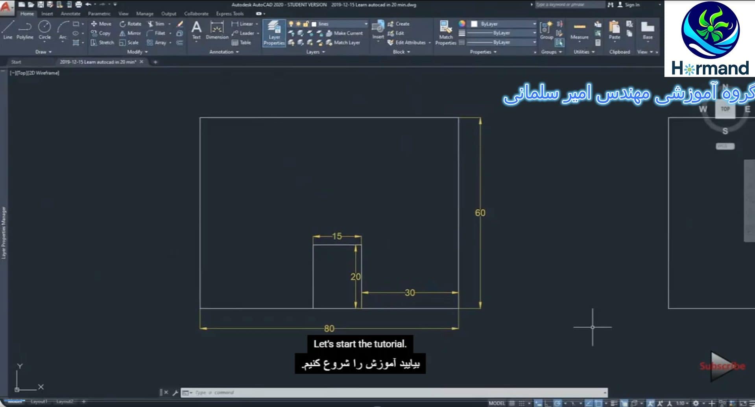Expand the Modify panel options

tap(137, 52)
